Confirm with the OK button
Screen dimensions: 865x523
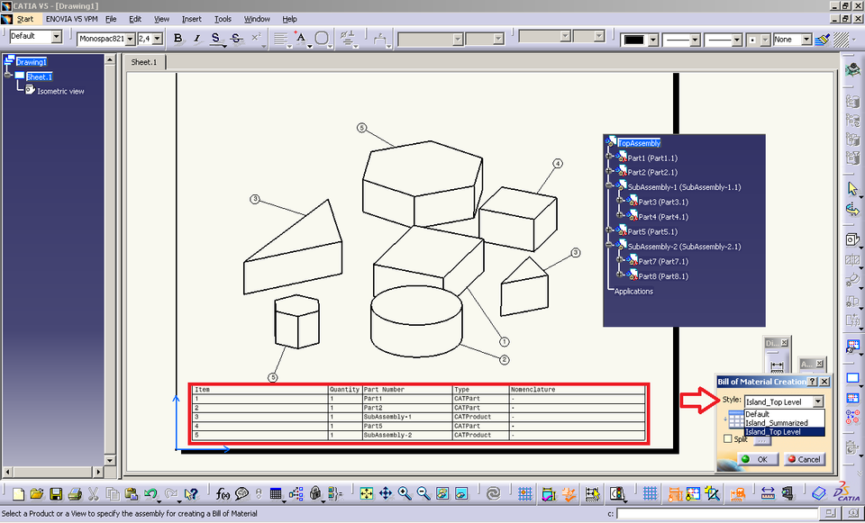point(758,459)
